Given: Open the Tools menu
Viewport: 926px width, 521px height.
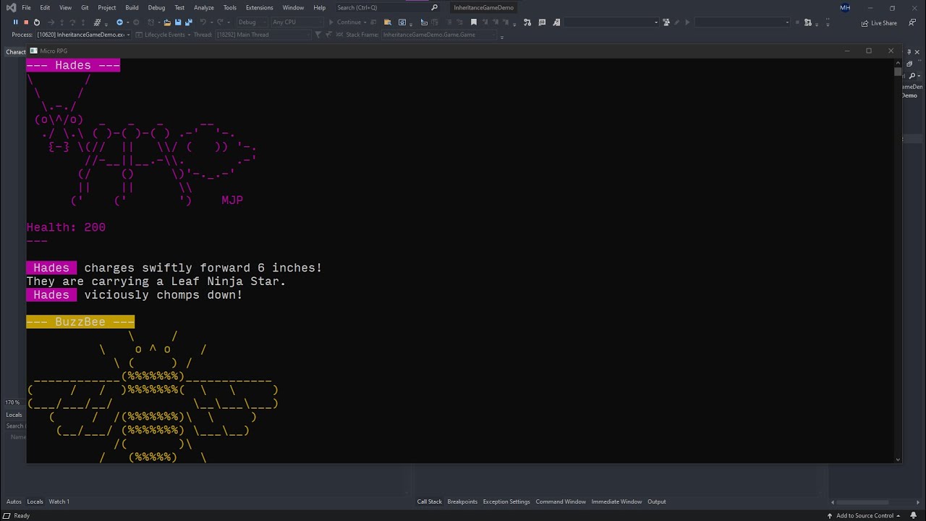Looking at the screenshot, I should (x=229, y=7).
